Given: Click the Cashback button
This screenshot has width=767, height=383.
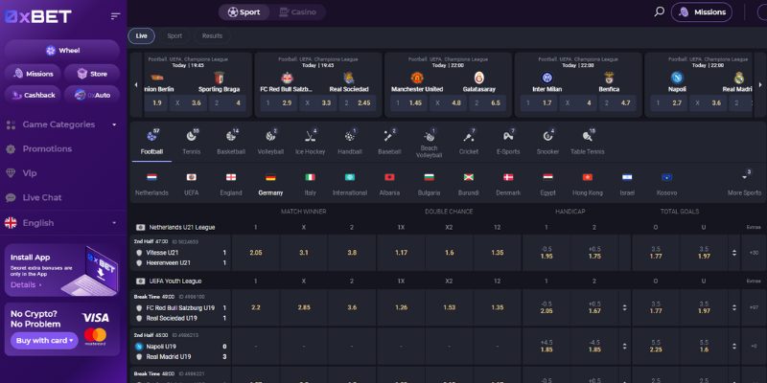Looking at the screenshot, I should pyautogui.click(x=33, y=95).
